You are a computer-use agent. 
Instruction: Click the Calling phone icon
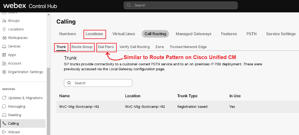(4, 124)
